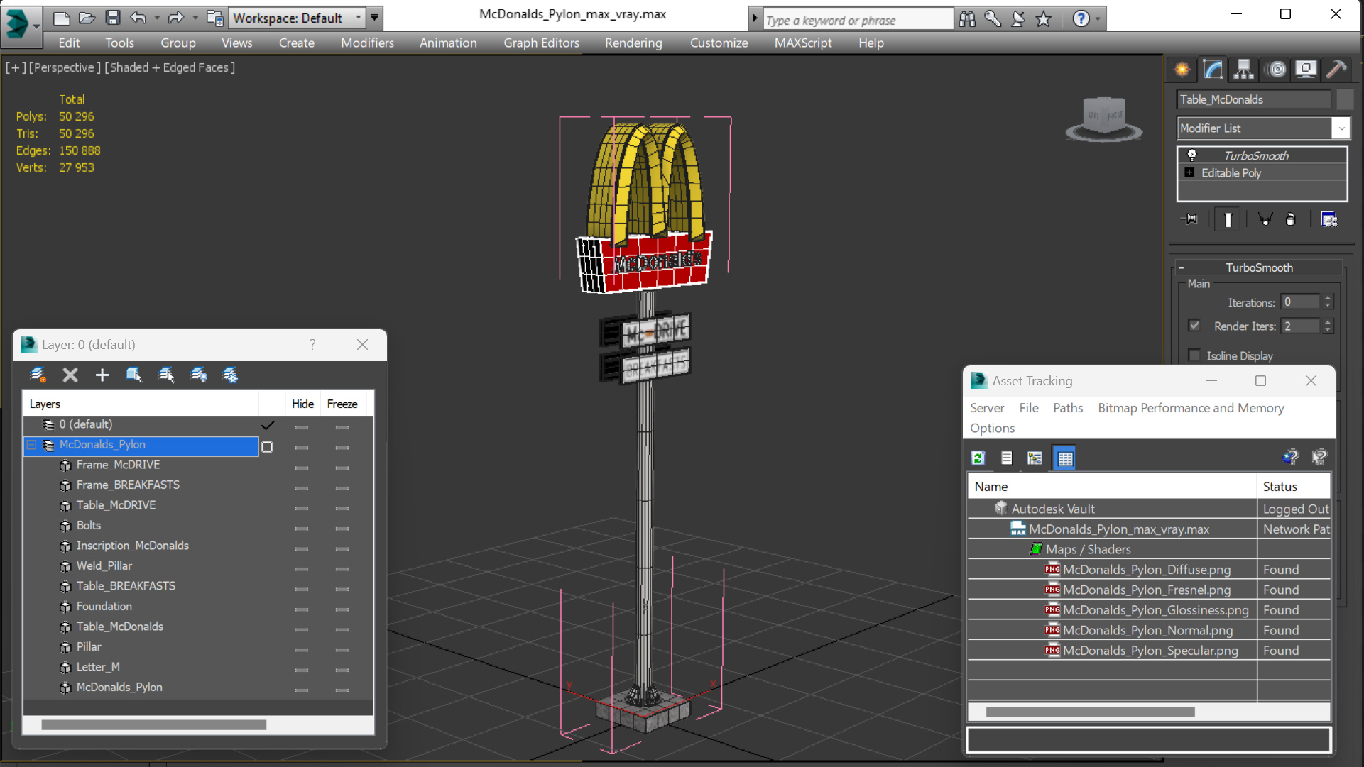Image resolution: width=1364 pixels, height=767 pixels.
Task: Open the Motion command panel tab
Action: [1277, 69]
